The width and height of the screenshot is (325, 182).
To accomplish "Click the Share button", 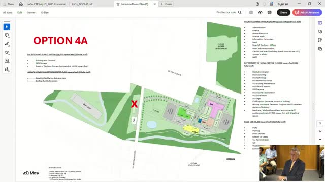I will (283, 12).
